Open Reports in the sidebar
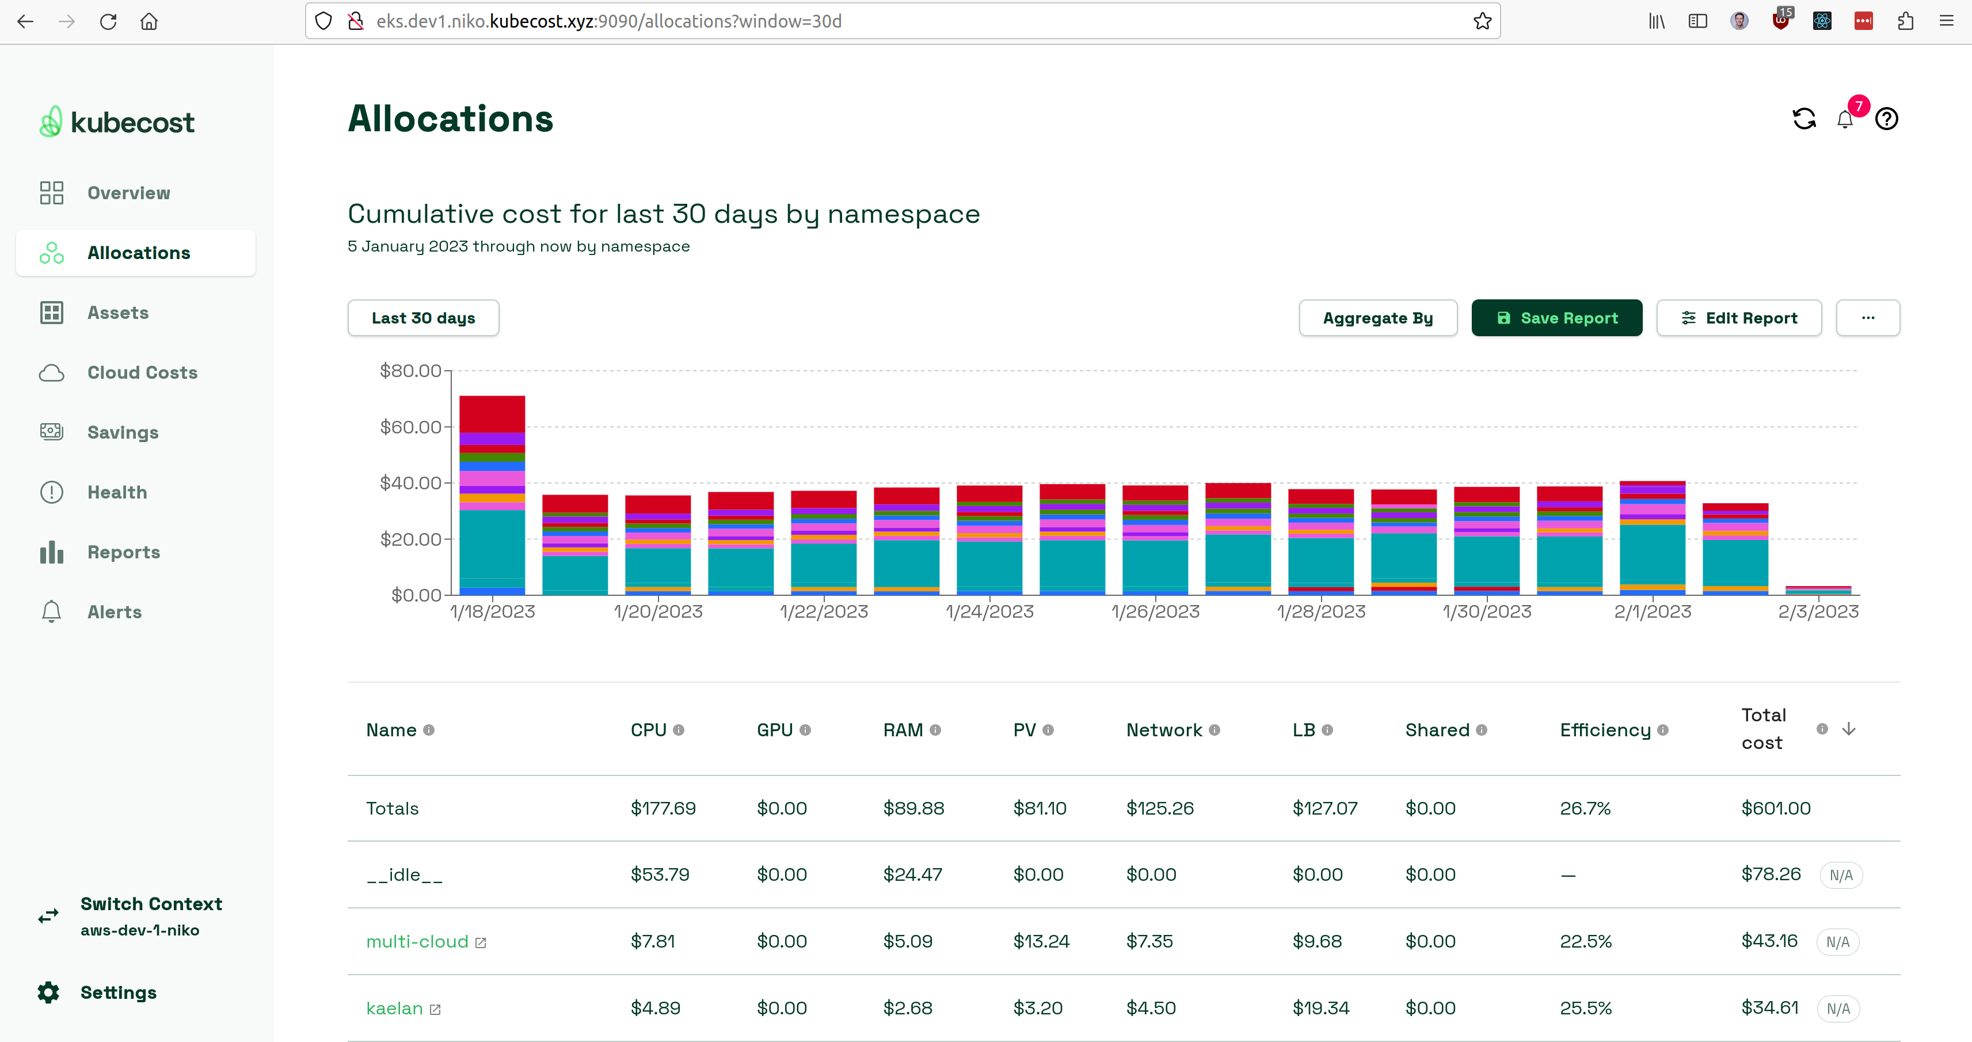Image resolution: width=1972 pixels, height=1042 pixels. click(x=135, y=552)
